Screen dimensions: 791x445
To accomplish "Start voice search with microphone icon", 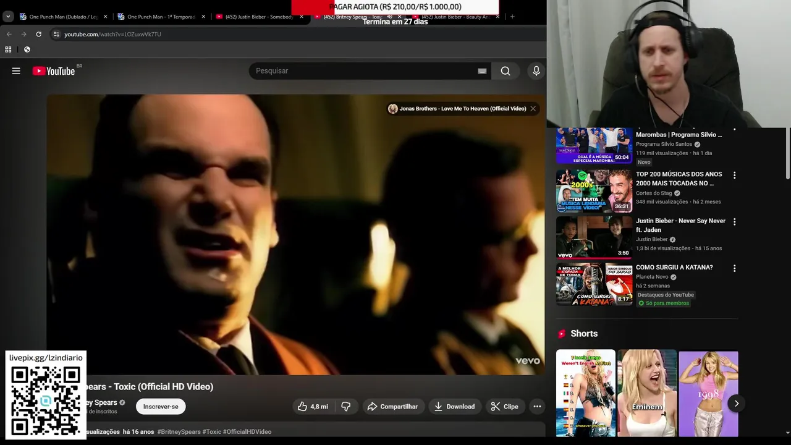I will [536, 71].
